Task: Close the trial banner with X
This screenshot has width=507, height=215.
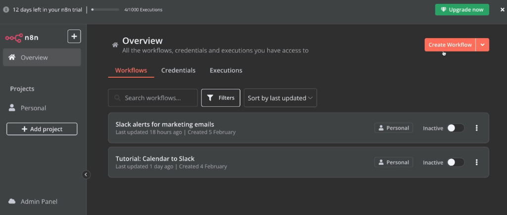Action: [x=502, y=9]
